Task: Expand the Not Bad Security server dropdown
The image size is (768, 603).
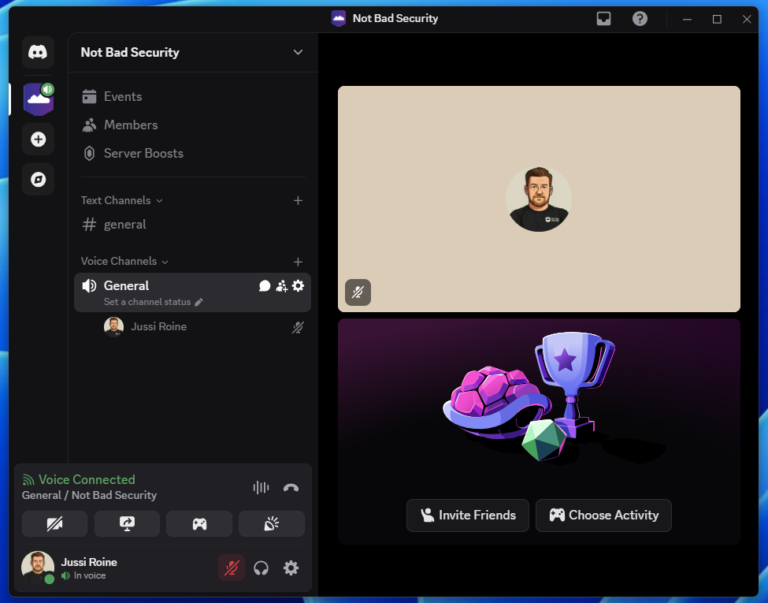Action: tap(298, 53)
